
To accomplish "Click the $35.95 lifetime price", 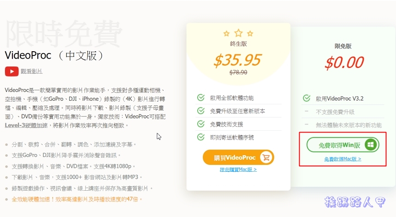I will click(x=237, y=60).
